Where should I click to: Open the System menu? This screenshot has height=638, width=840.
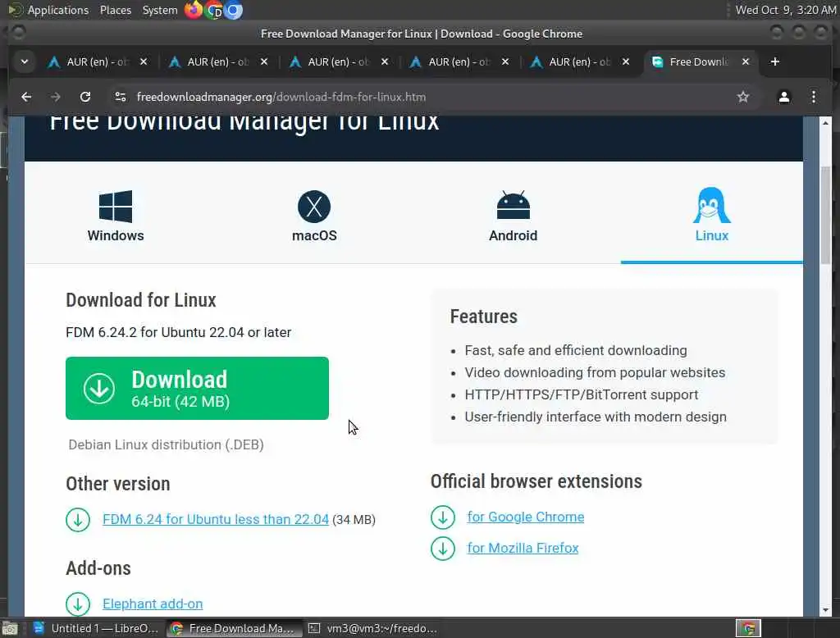(160, 10)
